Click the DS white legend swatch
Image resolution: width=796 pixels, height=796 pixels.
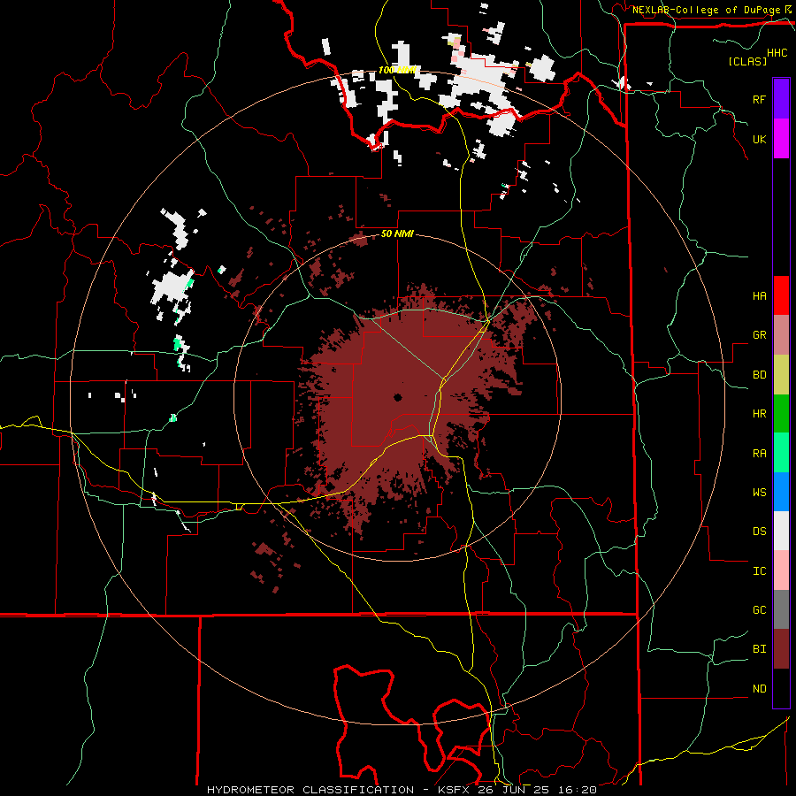781,531
